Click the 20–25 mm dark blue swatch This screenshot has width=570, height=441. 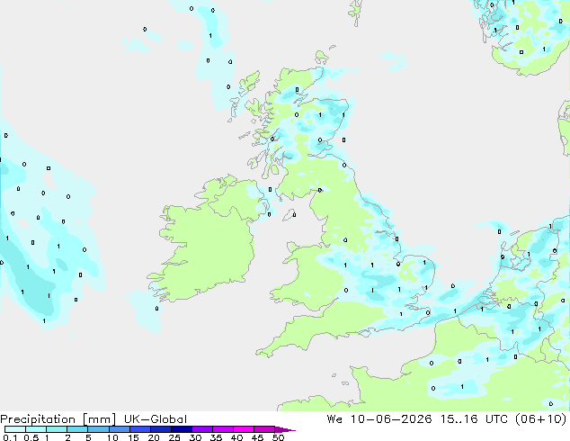160,429
